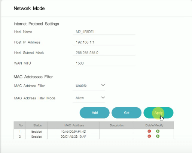Click the Get button
This screenshot has width=192, height=153.
pyautogui.click(x=127, y=113)
